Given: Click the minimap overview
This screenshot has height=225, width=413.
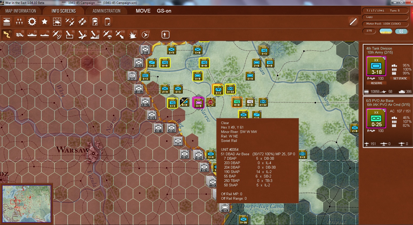Looking at the screenshot, I should click(x=27, y=204).
